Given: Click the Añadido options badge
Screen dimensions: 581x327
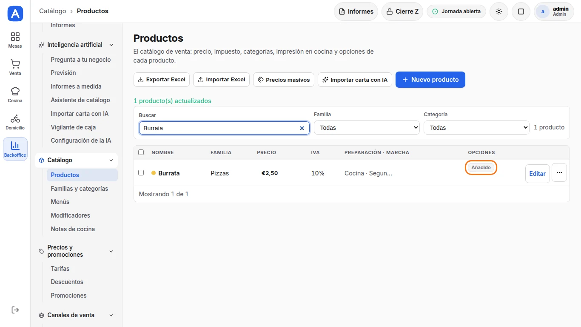Looking at the screenshot, I should point(481,167).
